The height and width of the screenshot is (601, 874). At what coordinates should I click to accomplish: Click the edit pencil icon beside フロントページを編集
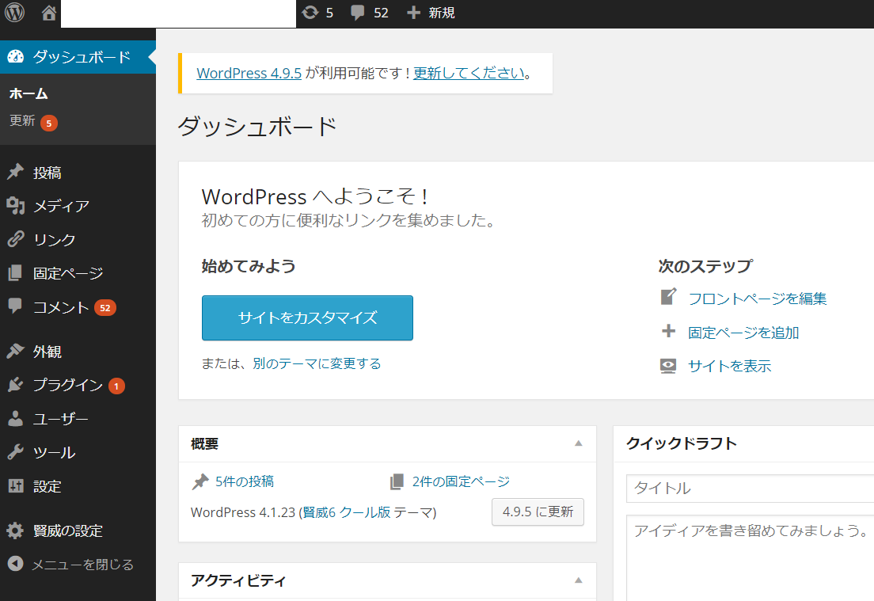(x=668, y=297)
